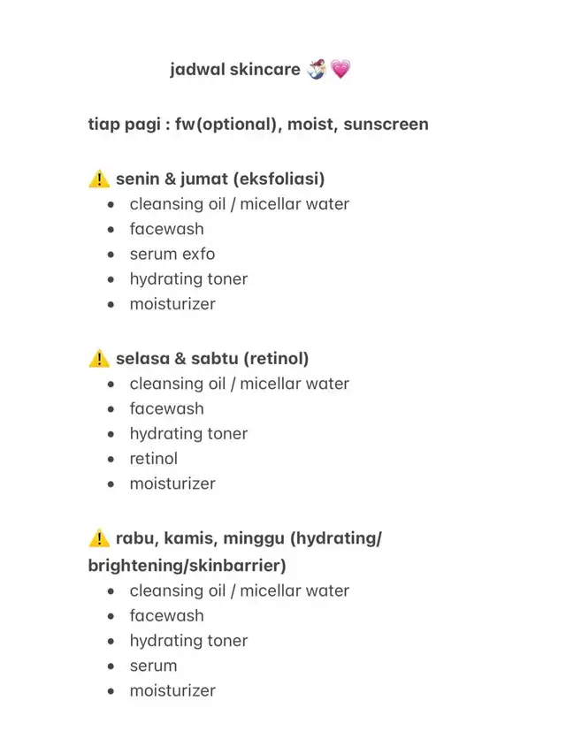
Task: Click the pink sparkling heart emoji
Action: pos(340,69)
